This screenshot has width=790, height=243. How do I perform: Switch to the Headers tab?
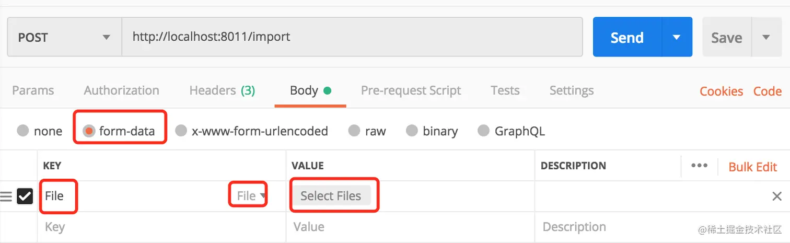[222, 90]
